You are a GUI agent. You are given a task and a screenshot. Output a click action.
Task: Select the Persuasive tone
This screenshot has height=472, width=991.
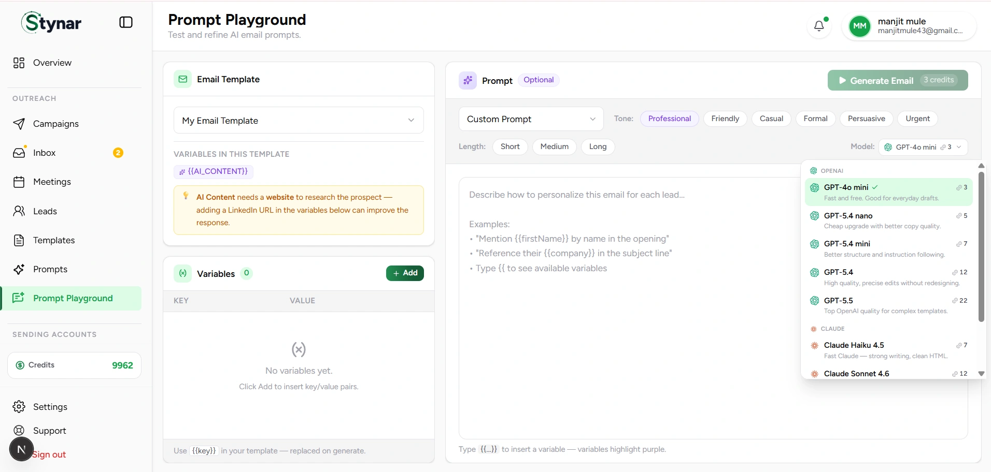866,119
